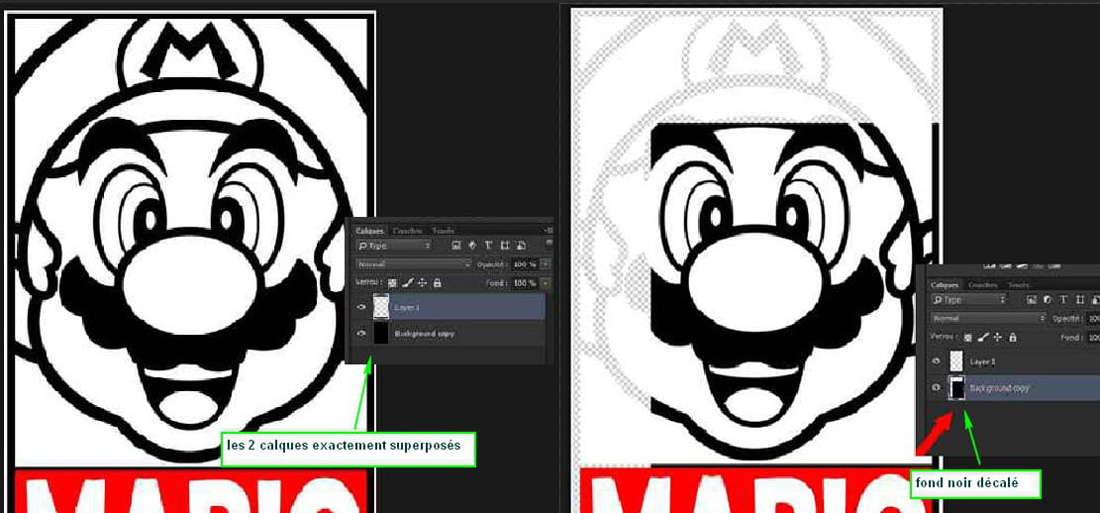Hide Background copy layer in right panel
This screenshot has width=1100, height=513.
(937, 387)
